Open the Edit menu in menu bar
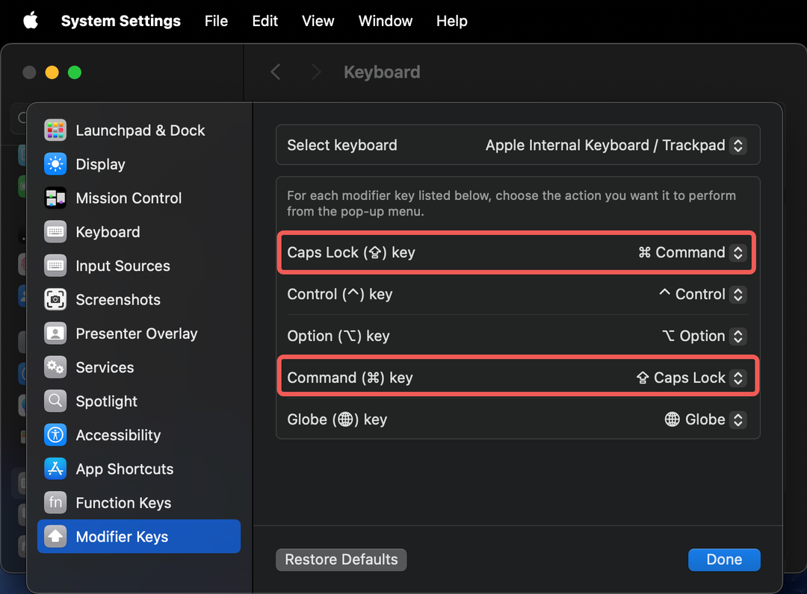 [x=265, y=21]
